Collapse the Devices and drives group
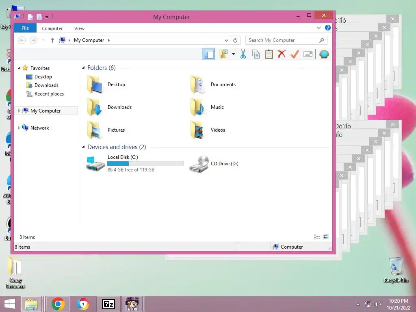This screenshot has height=312, width=416. [83, 147]
